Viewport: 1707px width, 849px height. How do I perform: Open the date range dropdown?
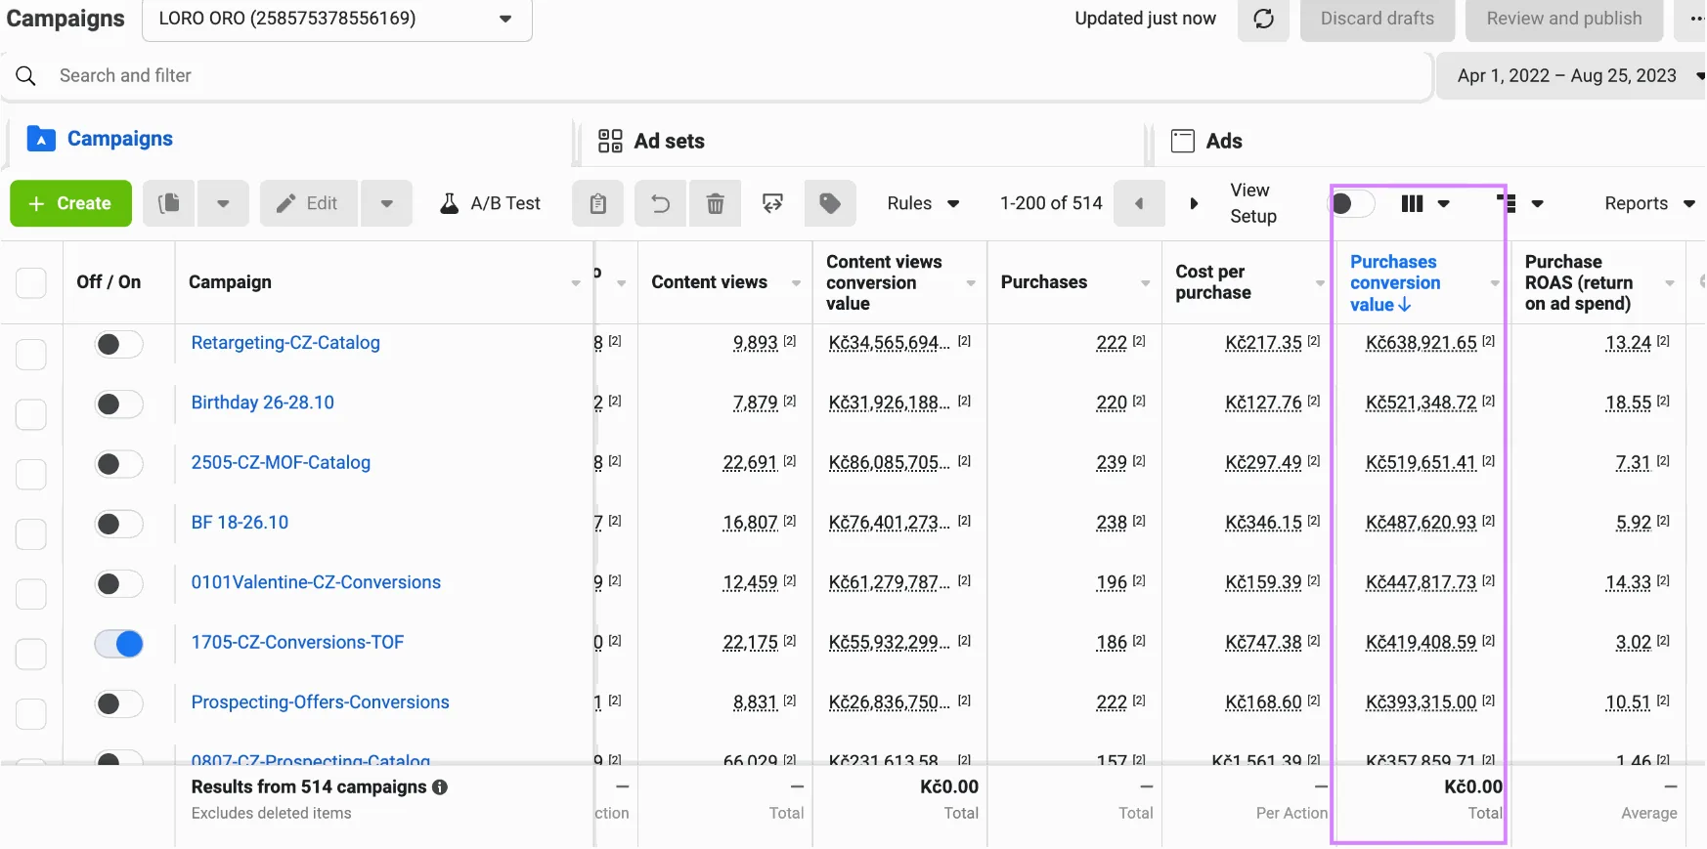(x=1571, y=76)
